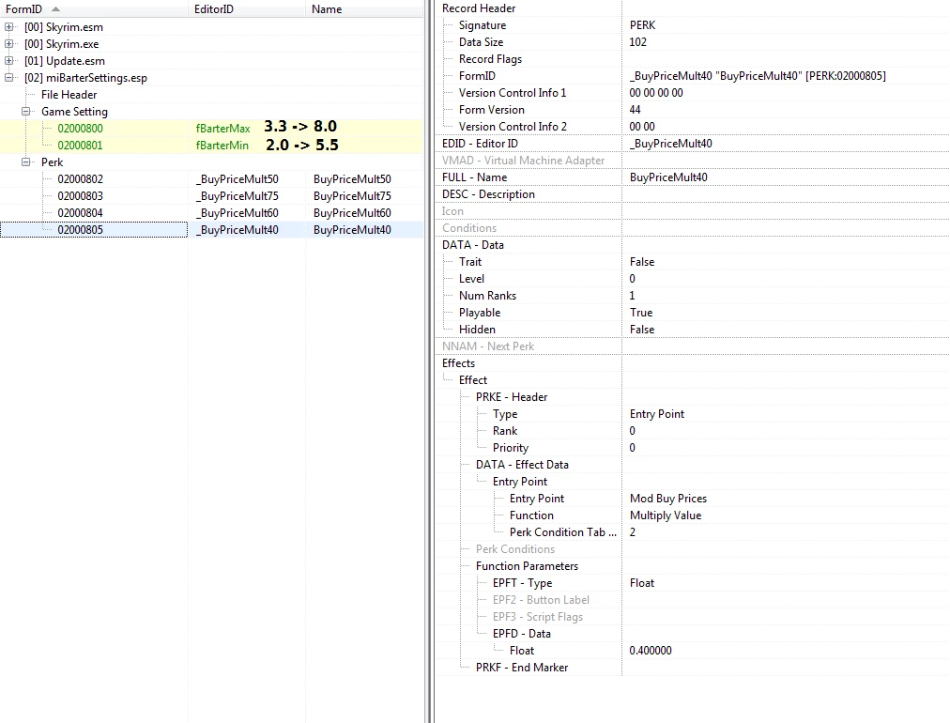This screenshot has width=950, height=723.
Task: Sort by the EditorID column header
Action: (x=247, y=9)
